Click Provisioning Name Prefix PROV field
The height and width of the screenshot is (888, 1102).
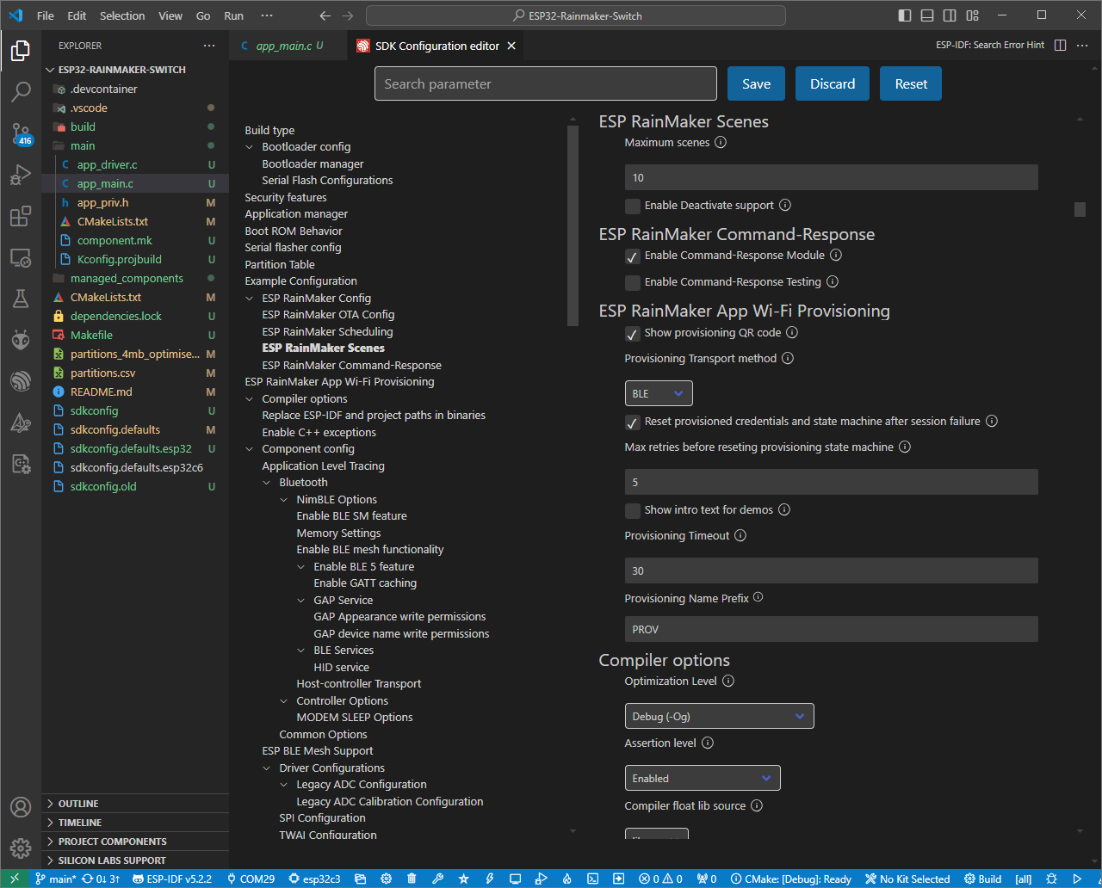pyautogui.click(x=832, y=629)
